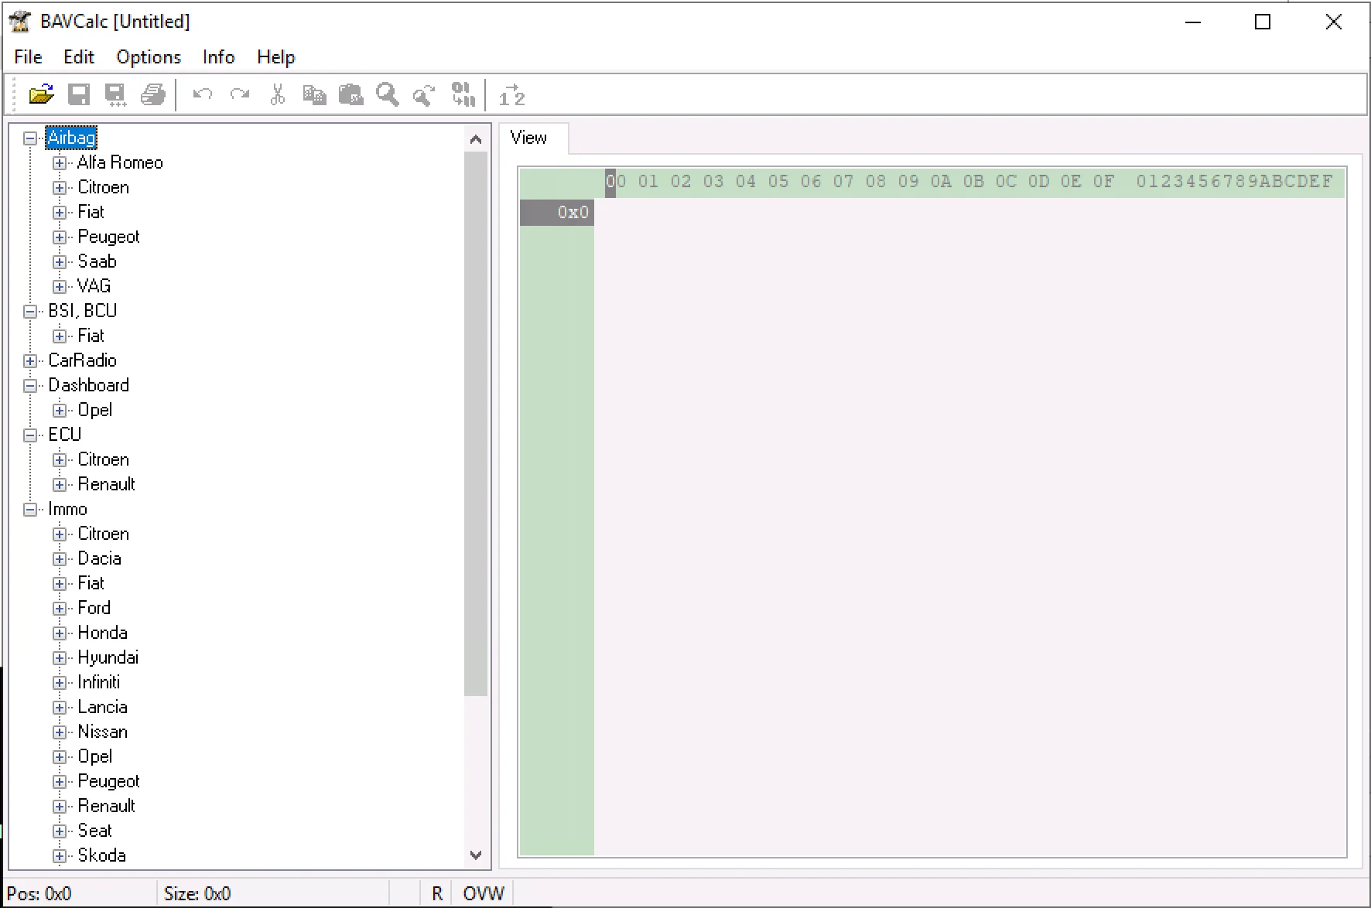The image size is (1371, 908).
Task: Click the Paste clipboard icon
Action: click(350, 95)
